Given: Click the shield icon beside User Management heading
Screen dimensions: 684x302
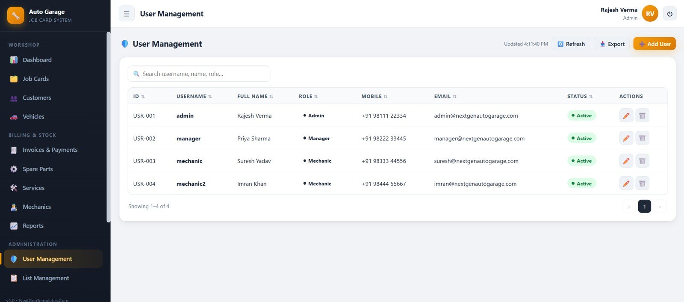Looking at the screenshot, I should point(125,44).
